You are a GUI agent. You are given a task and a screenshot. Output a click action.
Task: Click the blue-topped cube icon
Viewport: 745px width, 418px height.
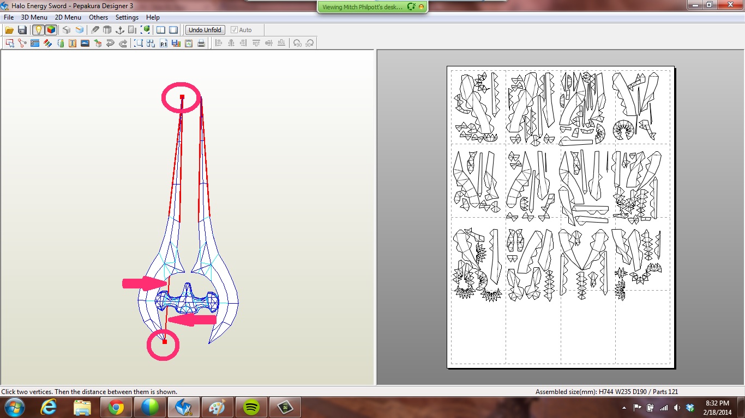click(80, 30)
